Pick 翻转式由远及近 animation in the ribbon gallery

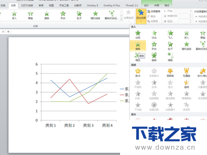click(x=112, y=15)
